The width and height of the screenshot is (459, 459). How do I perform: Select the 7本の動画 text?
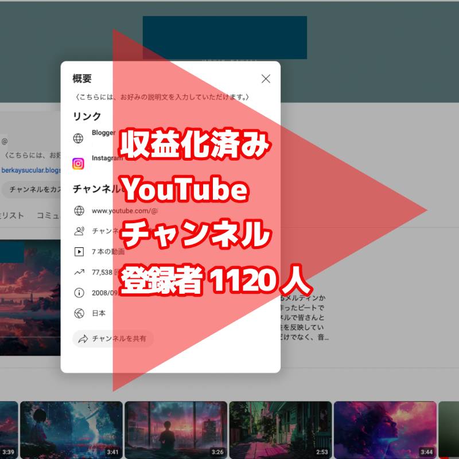pyautogui.click(x=108, y=251)
